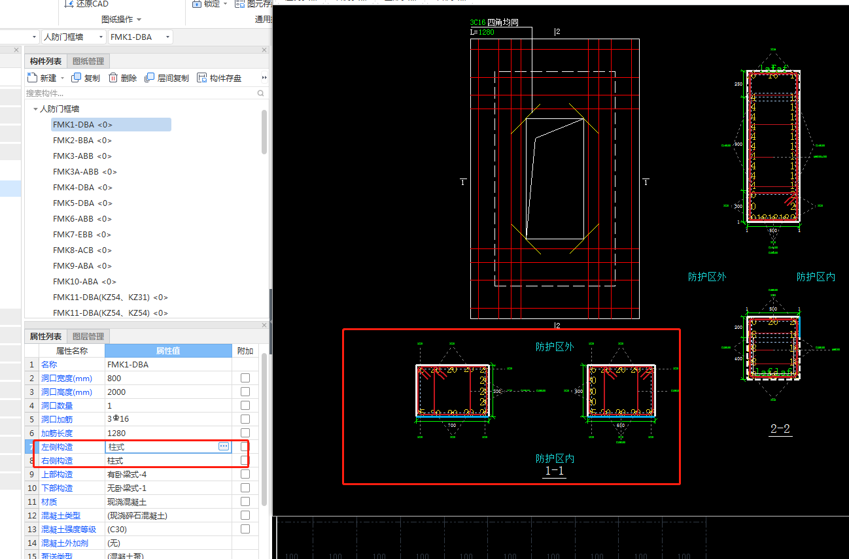Select FMK6-ABB in the component list
The image size is (849, 559).
(x=82, y=219)
